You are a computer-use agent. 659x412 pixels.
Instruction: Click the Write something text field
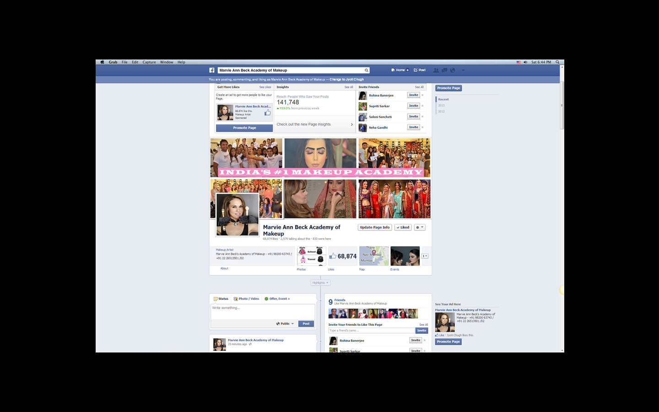tap(263, 312)
